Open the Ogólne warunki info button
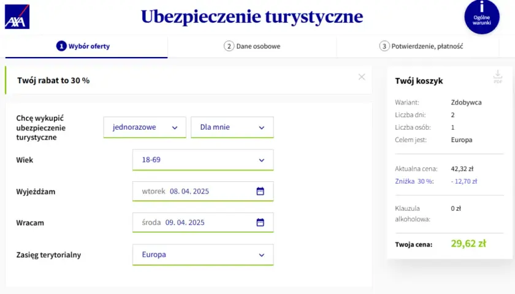 point(482,17)
